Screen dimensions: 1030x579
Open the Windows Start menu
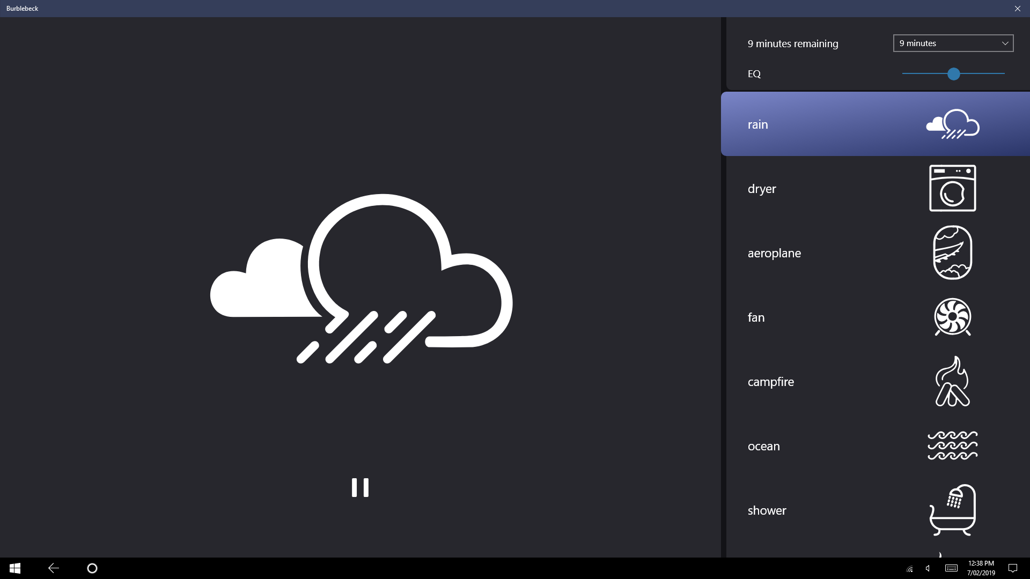click(x=15, y=568)
